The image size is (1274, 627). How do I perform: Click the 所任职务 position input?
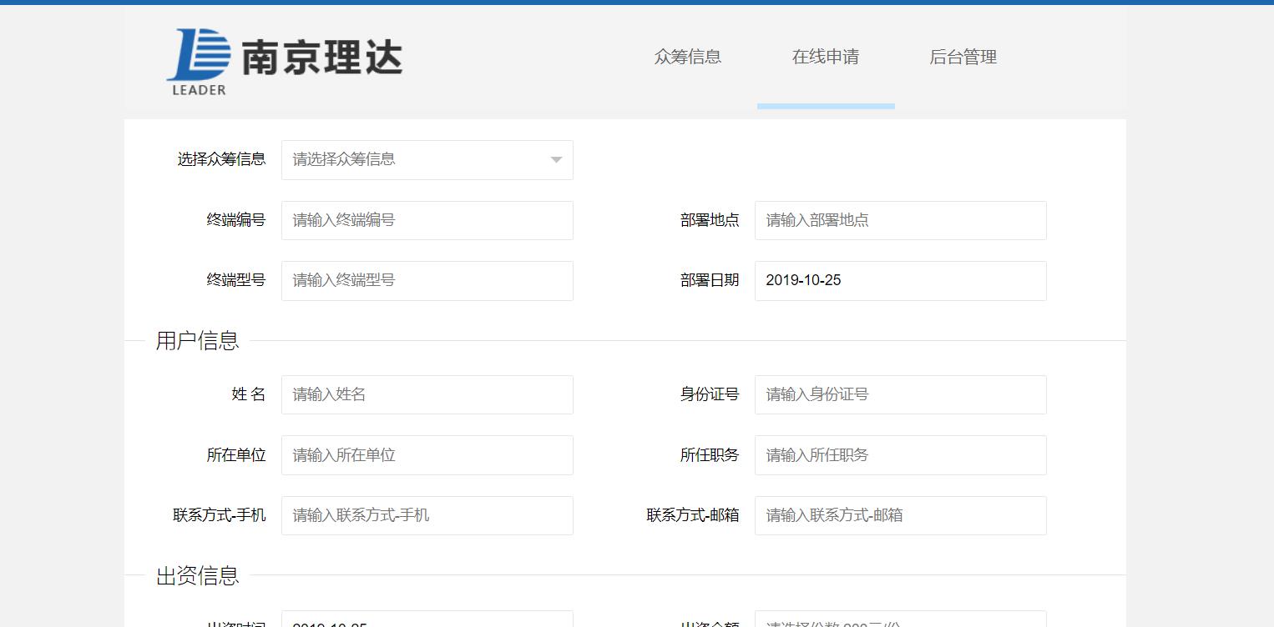[x=900, y=454]
